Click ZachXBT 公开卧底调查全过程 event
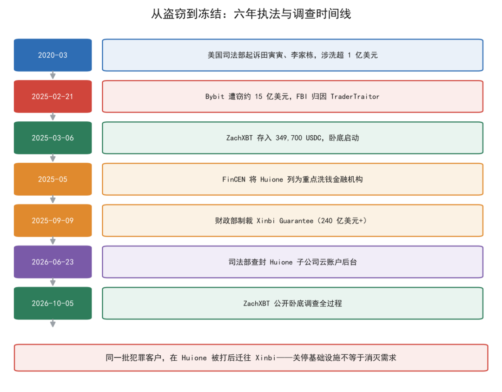This screenshot has width=502, height=392. [293, 303]
